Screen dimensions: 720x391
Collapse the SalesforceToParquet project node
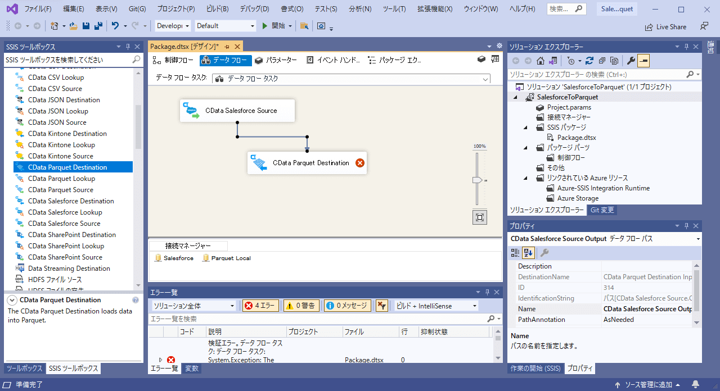tap(515, 97)
